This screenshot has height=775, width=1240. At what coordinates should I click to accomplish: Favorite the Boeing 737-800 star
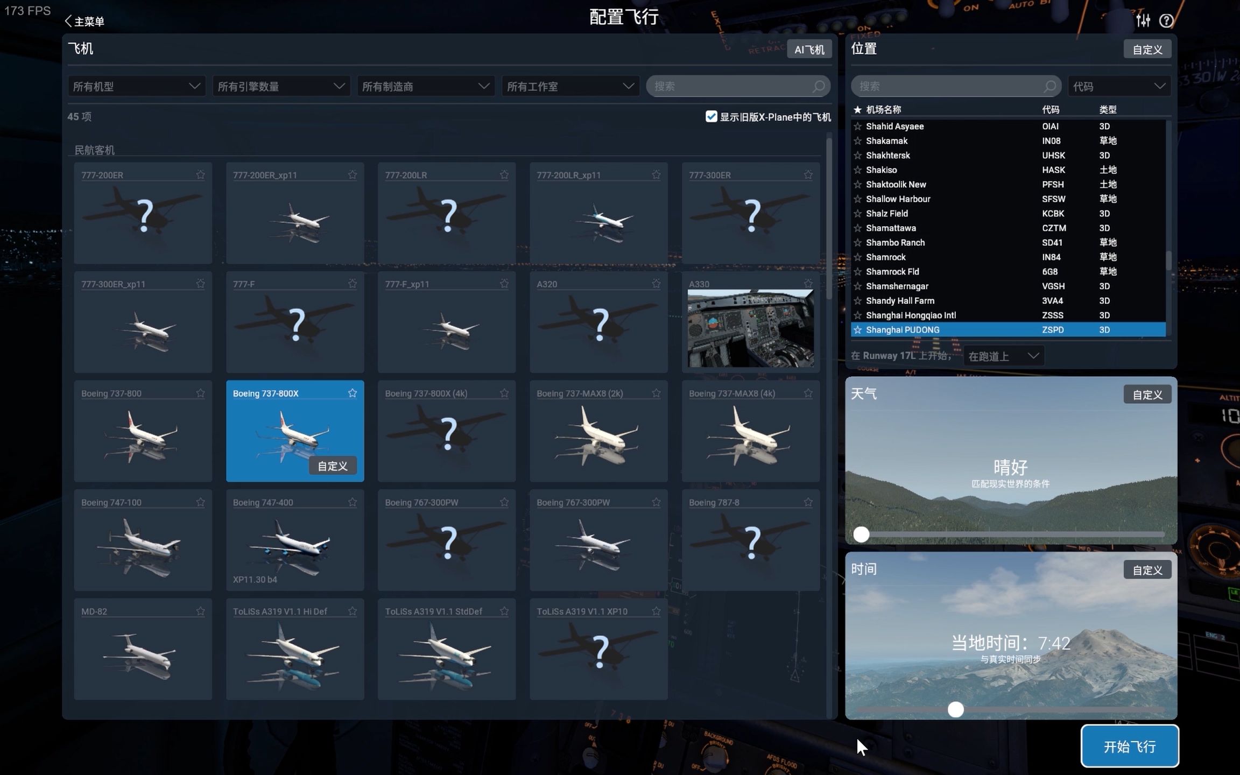tap(200, 393)
